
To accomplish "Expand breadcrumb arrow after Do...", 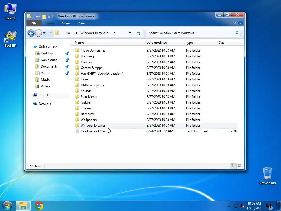I will coord(77,33).
